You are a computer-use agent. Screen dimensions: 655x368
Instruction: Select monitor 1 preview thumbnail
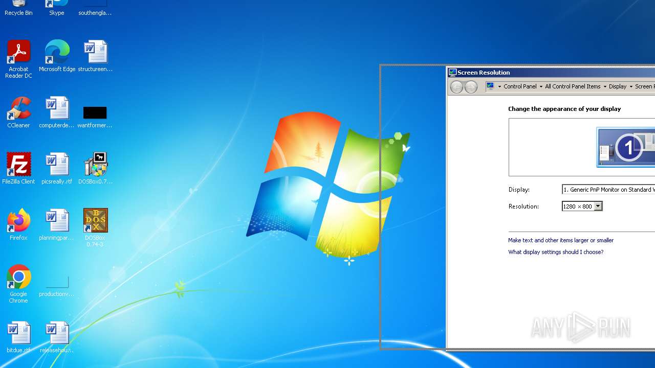626,147
